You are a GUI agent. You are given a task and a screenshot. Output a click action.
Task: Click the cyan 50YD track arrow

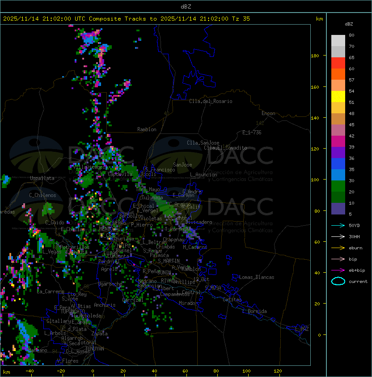click(x=338, y=226)
